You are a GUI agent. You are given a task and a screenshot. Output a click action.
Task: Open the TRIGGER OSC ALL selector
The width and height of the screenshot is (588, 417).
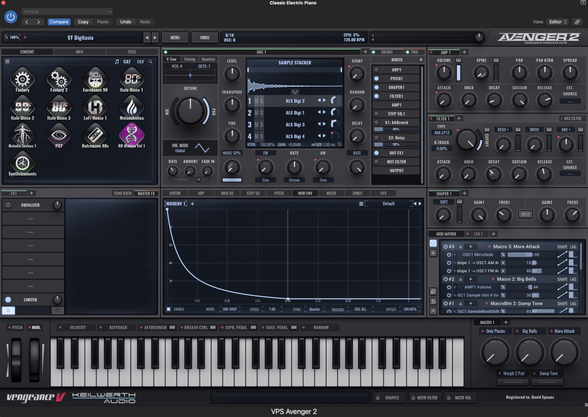click(x=360, y=309)
